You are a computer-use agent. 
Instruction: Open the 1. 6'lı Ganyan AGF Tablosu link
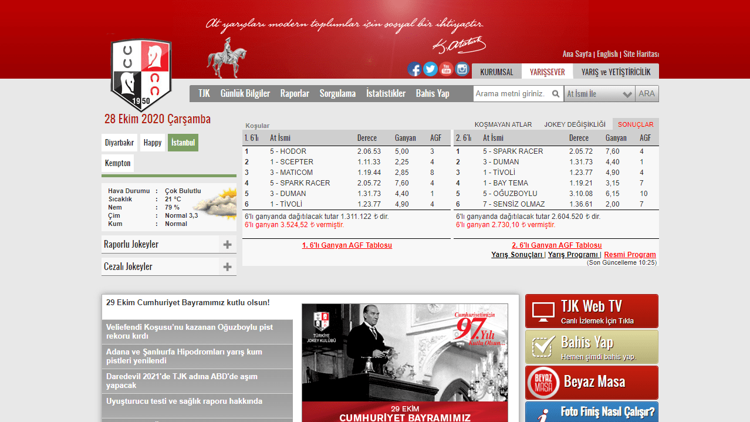coord(347,245)
